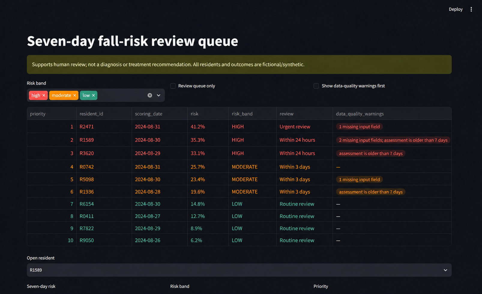This screenshot has width=482, height=294.
Task: Click the scoring date 2024-08-28 cell
Action: (160, 192)
